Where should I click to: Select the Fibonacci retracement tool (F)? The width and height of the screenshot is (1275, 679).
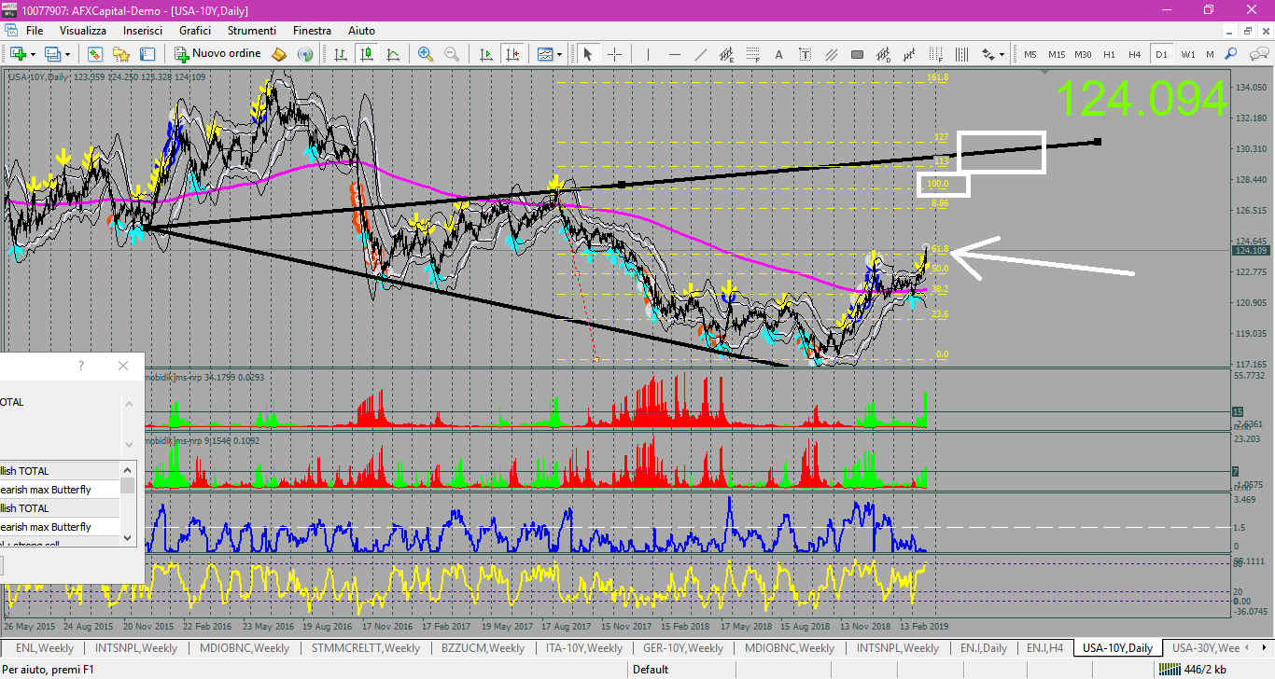point(753,54)
